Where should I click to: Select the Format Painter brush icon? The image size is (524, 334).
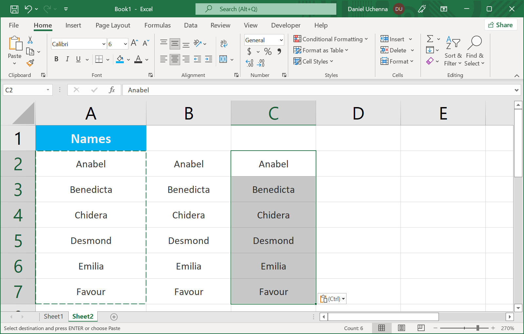pyautogui.click(x=30, y=63)
